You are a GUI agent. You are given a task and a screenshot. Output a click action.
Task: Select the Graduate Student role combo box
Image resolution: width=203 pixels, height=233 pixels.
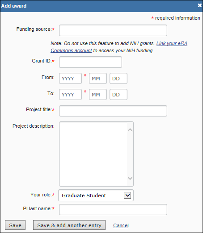tap(96, 195)
